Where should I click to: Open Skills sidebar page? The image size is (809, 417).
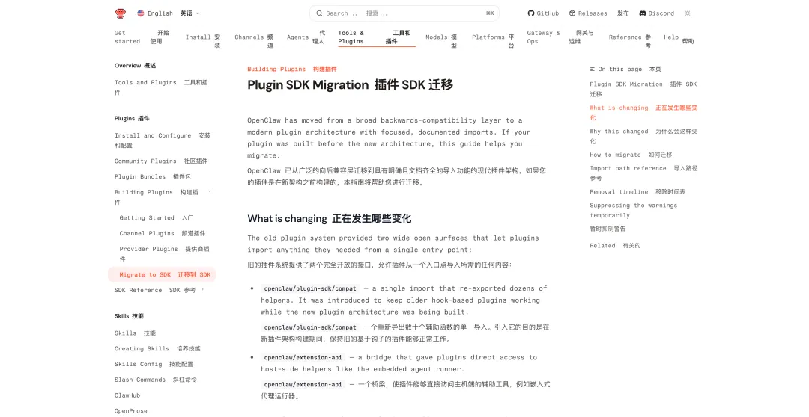135,333
